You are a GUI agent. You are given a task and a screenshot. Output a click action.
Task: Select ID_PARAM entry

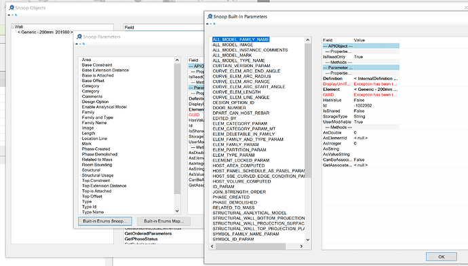[x=223, y=187]
